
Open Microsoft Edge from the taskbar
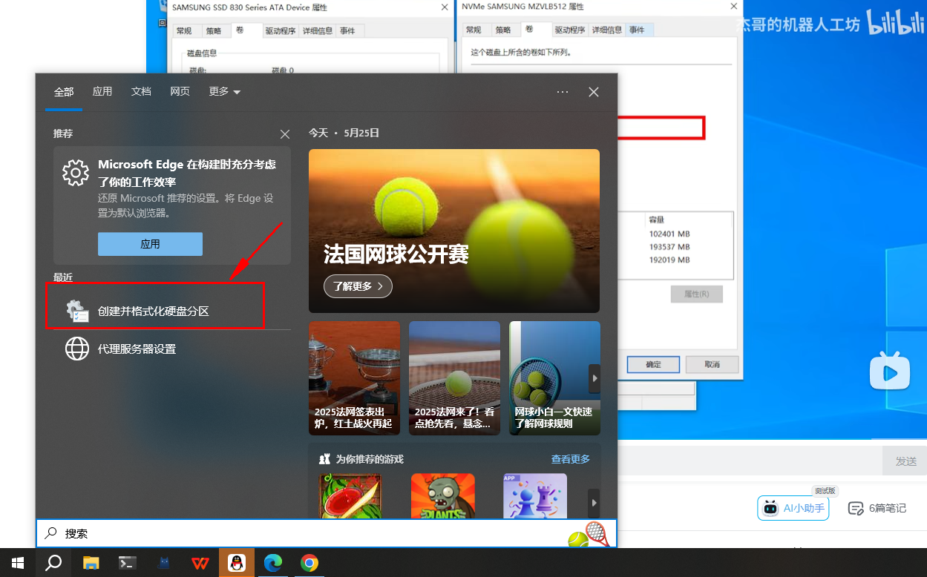273,563
